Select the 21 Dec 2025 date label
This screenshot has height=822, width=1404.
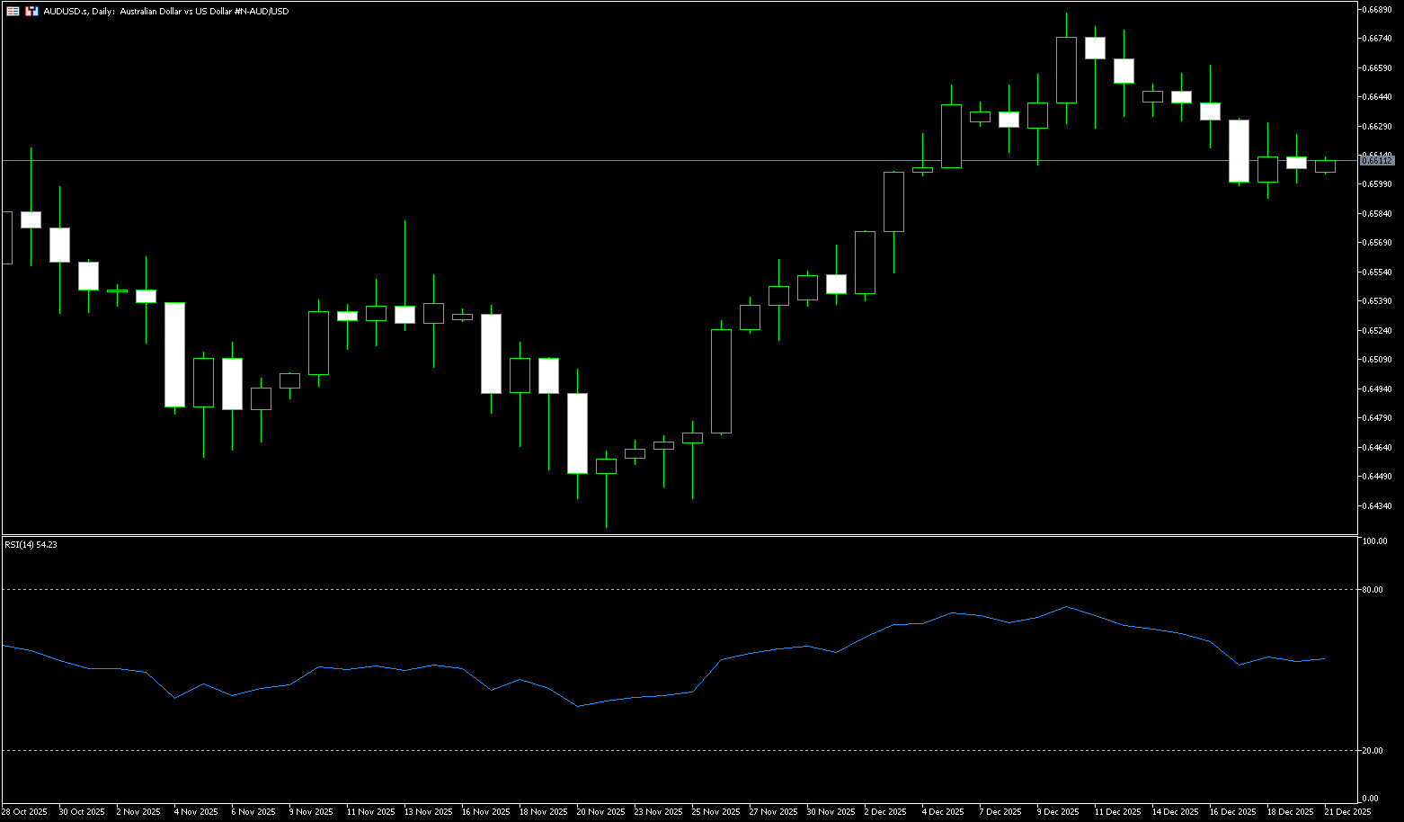pyautogui.click(x=1348, y=812)
